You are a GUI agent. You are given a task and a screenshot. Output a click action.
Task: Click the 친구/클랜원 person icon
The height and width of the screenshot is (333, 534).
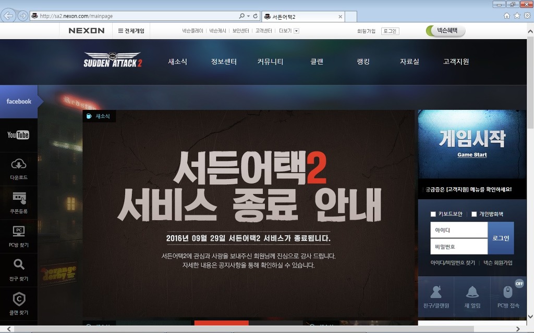point(436,292)
